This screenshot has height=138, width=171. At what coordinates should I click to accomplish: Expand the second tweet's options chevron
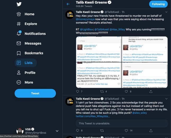[166, 99]
